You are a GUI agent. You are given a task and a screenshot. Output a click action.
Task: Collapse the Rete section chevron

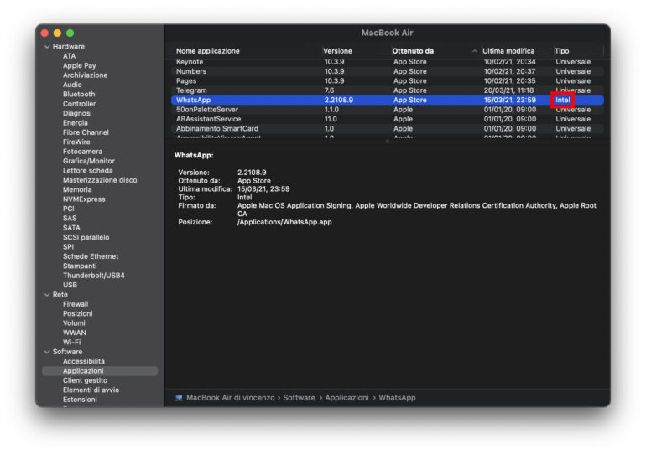tap(47, 295)
